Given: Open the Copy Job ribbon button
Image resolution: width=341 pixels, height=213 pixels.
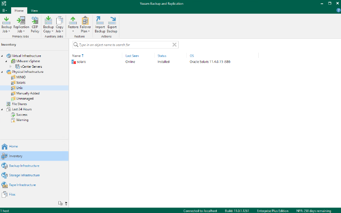Looking at the screenshot, I should [x=59, y=25].
